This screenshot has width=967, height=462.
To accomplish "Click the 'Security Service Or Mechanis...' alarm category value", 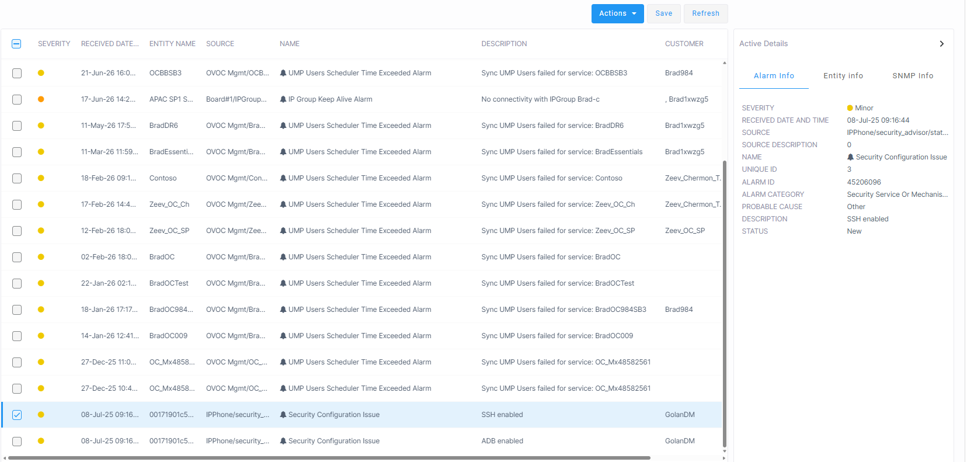I will tap(897, 194).
